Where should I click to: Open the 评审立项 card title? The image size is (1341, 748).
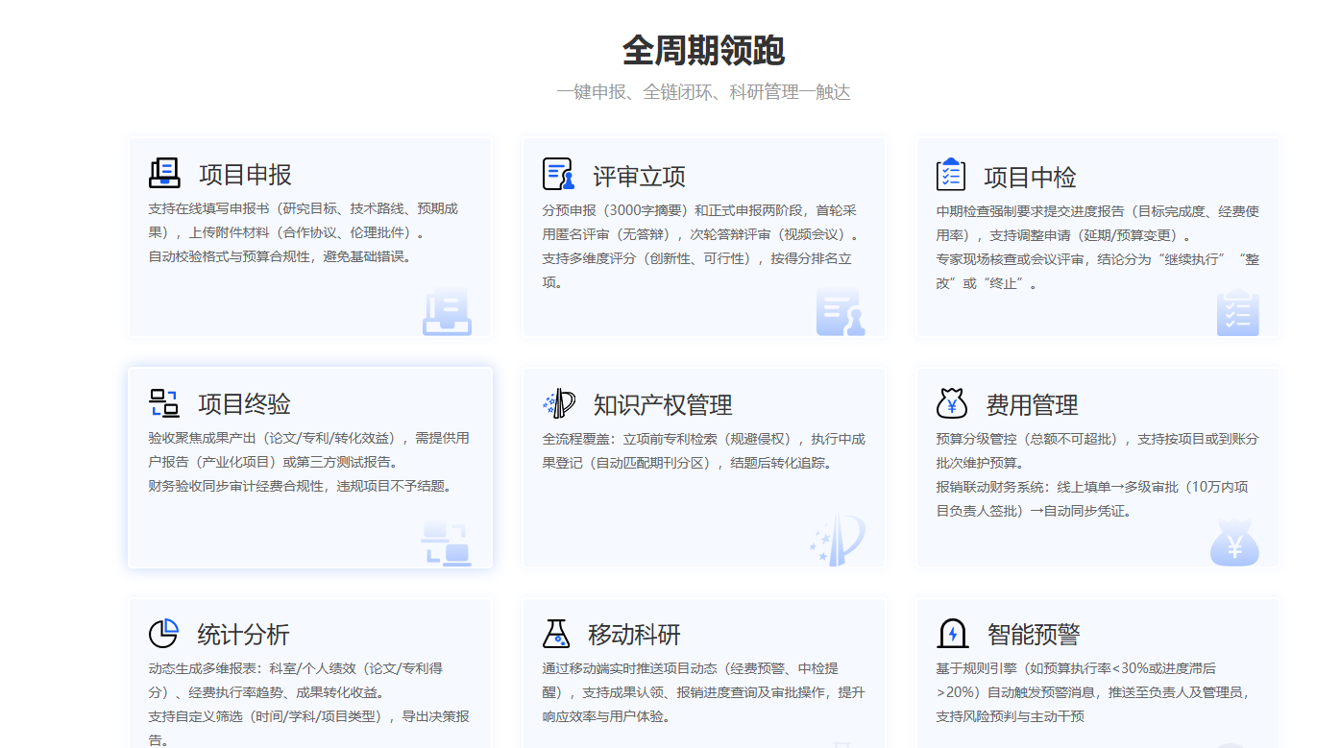coord(639,177)
